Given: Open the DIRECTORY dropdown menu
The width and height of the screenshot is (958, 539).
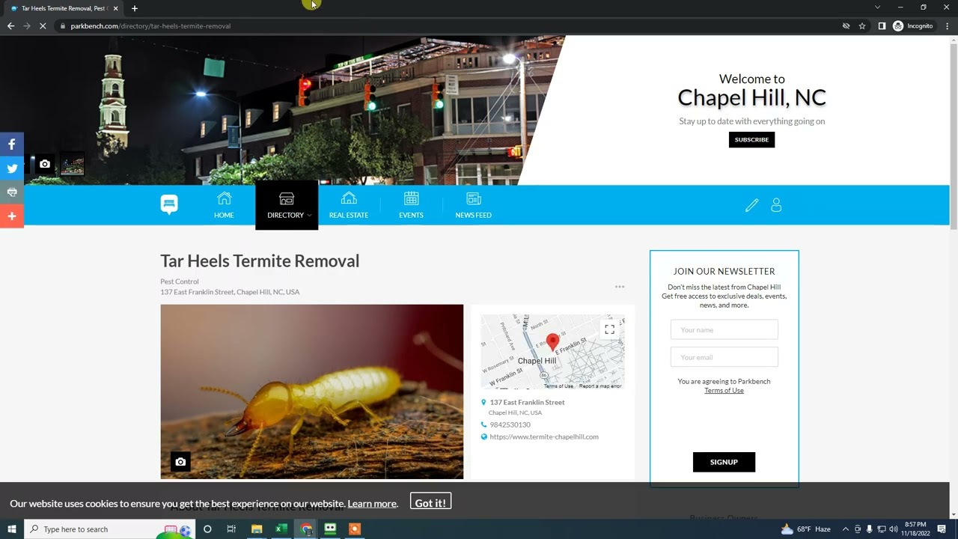Looking at the screenshot, I should click(287, 205).
